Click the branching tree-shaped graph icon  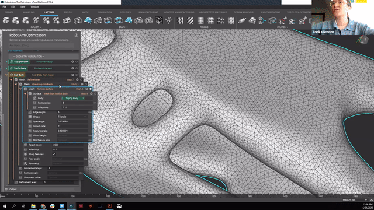pos(169,21)
